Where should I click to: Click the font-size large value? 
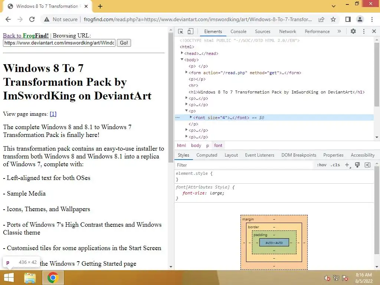tap(217, 193)
